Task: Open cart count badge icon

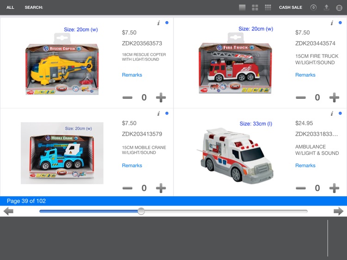Action: (x=313, y=7)
